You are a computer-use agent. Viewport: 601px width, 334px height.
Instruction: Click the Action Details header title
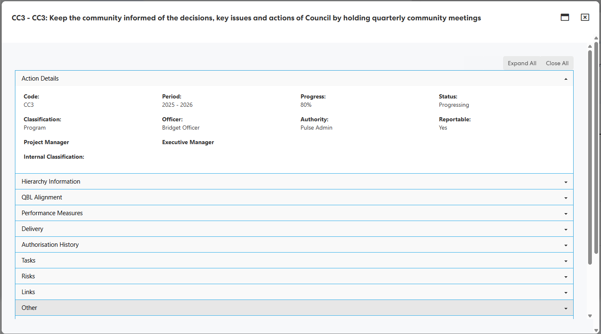(40, 79)
